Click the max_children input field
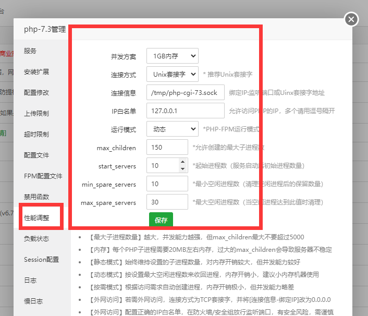 coord(167,147)
